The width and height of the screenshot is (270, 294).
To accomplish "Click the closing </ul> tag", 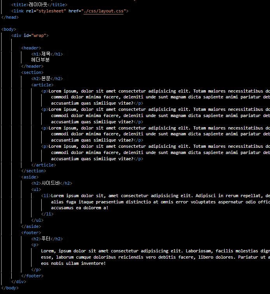I will 37,220.
